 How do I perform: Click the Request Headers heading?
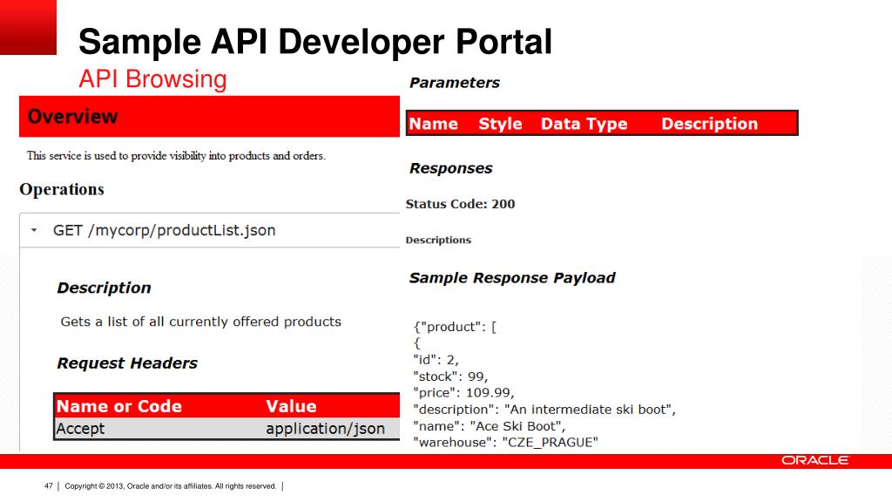coord(127,363)
